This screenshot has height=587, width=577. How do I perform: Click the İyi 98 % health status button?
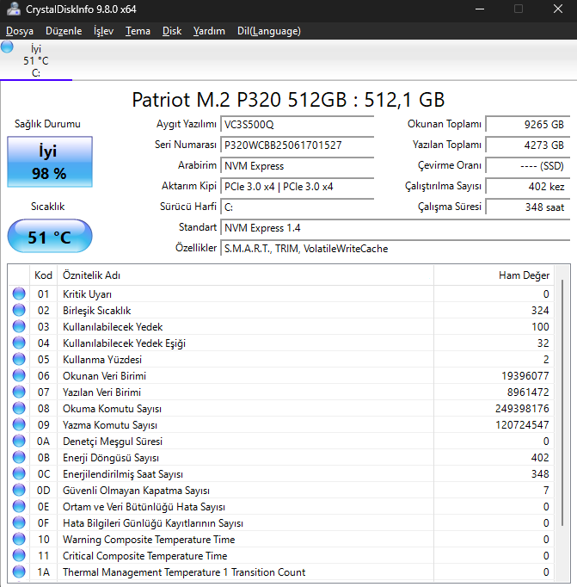click(50, 162)
